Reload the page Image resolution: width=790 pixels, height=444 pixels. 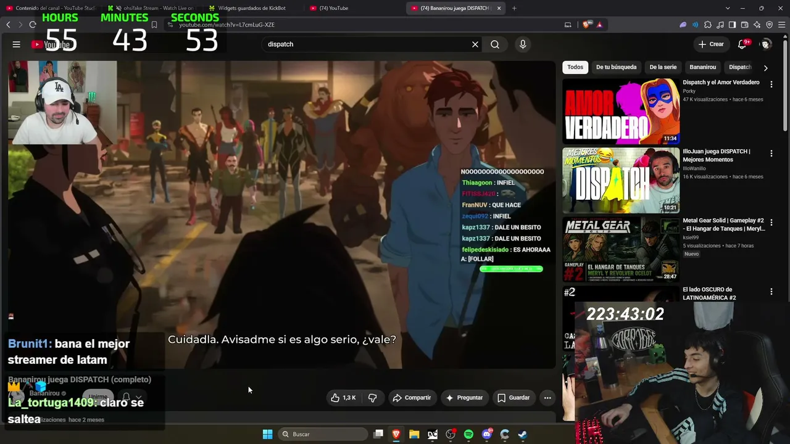[x=33, y=25]
